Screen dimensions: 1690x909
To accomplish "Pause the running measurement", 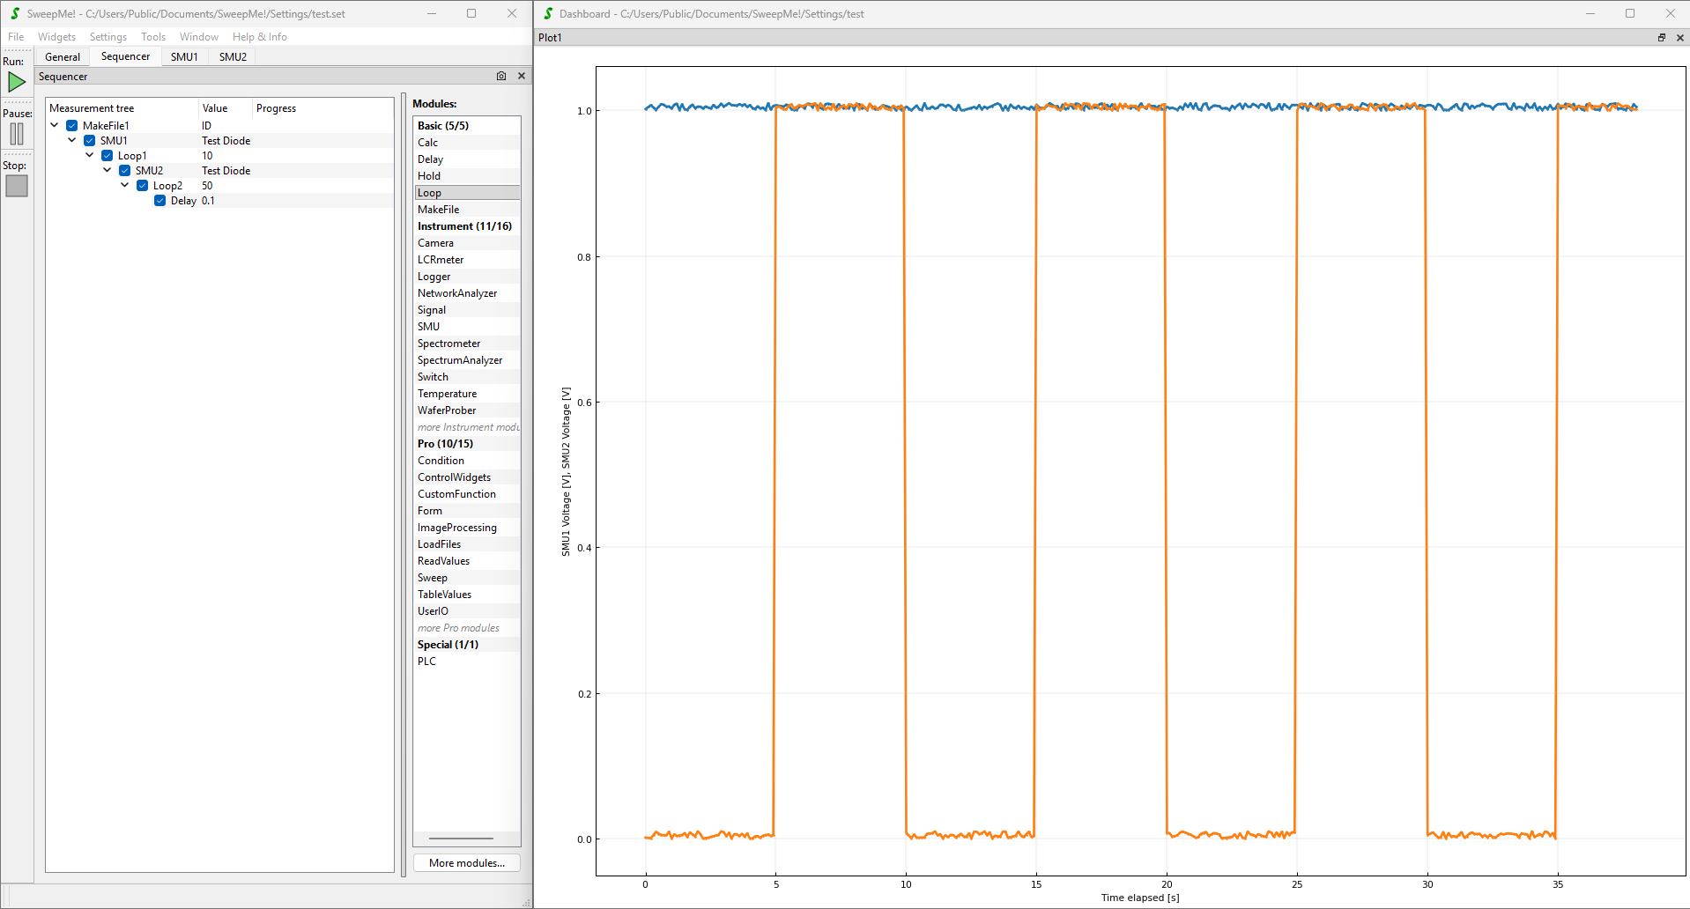I will click(17, 134).
